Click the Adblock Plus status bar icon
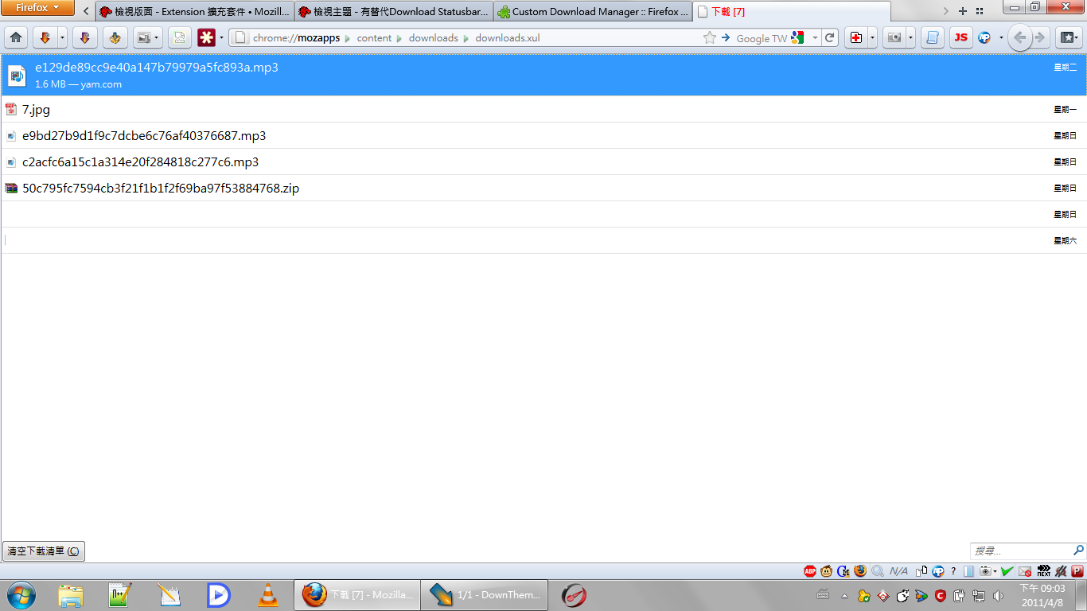 tap(810, 570)
